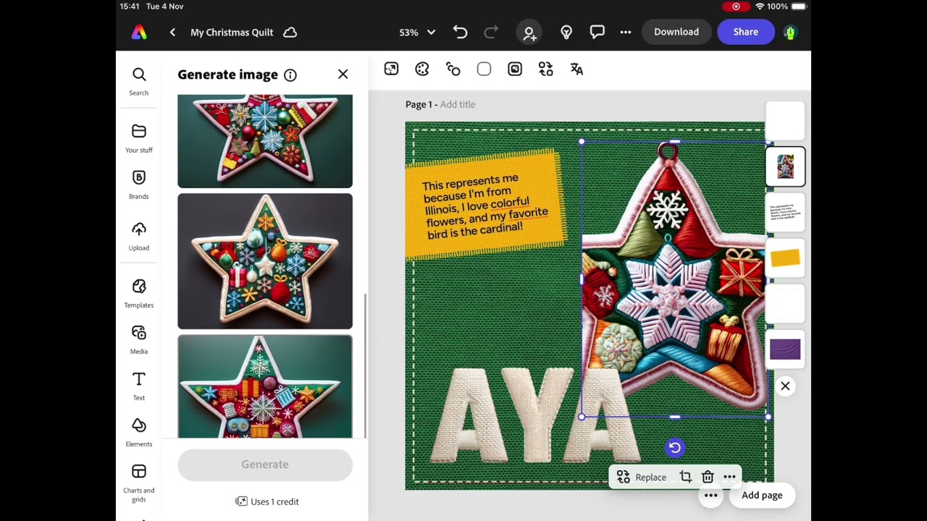The height and width of the screenshot is (521, 927).
Task: Select the bottom red star image
Action: [265, 386]
